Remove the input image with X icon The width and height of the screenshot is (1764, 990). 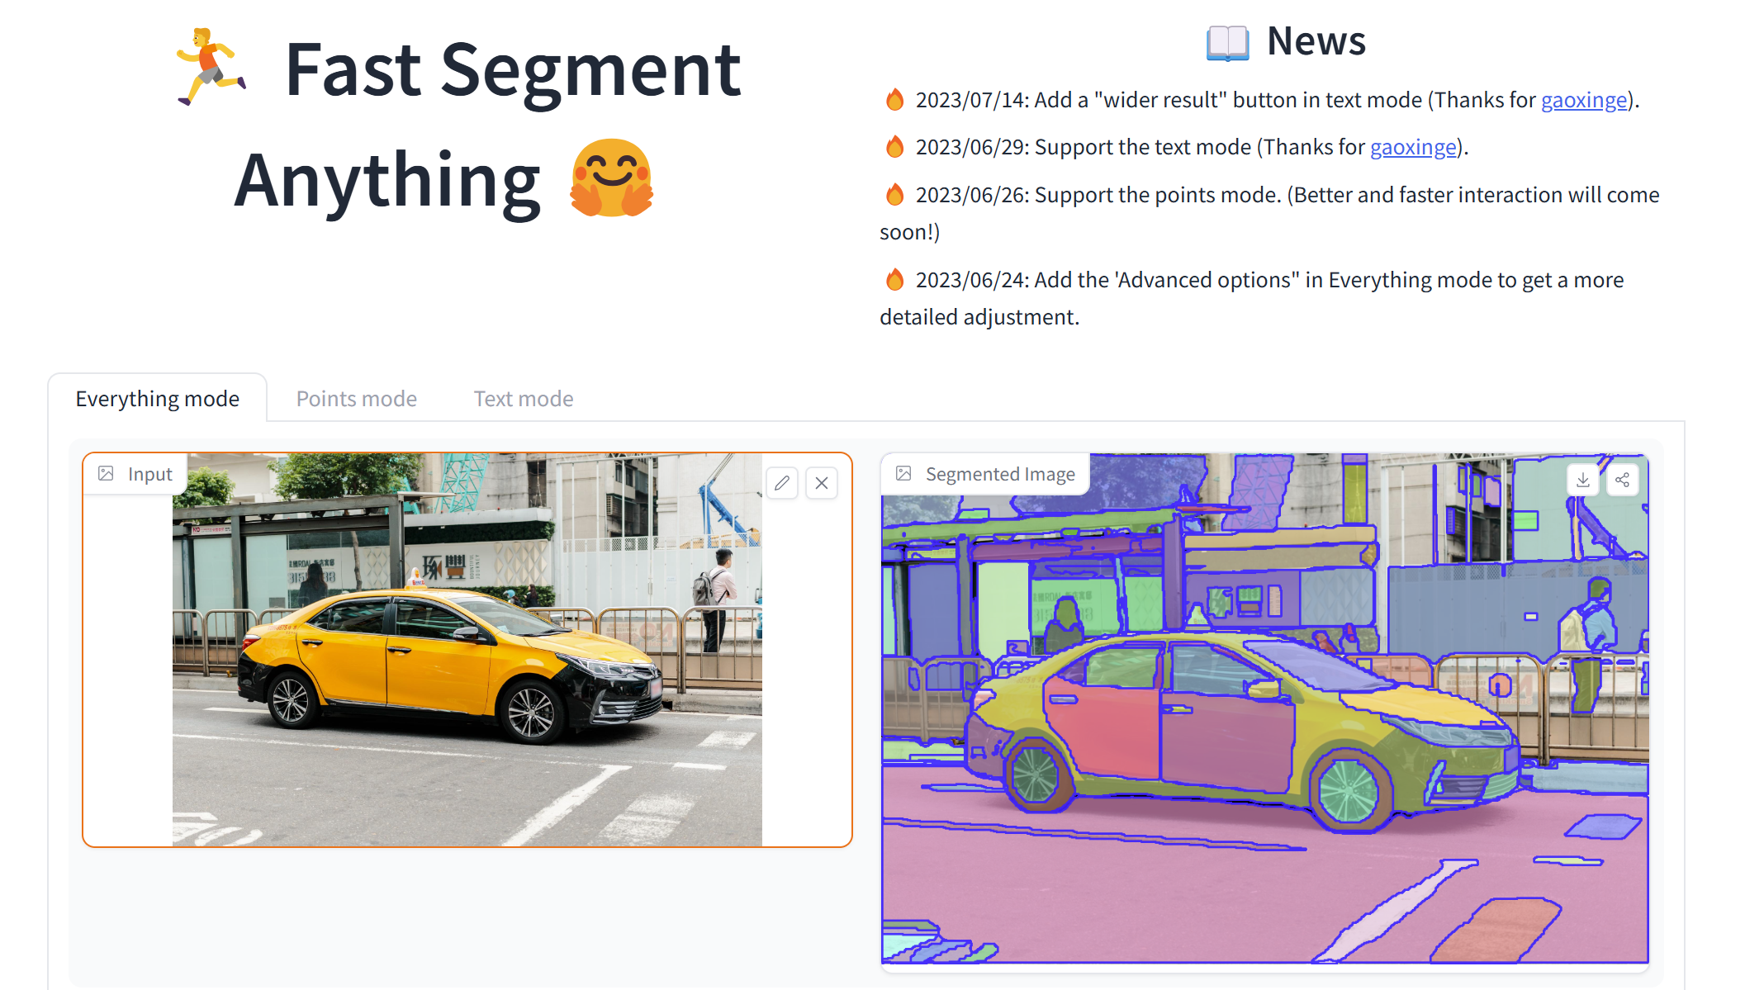click(x=822, y=483)
